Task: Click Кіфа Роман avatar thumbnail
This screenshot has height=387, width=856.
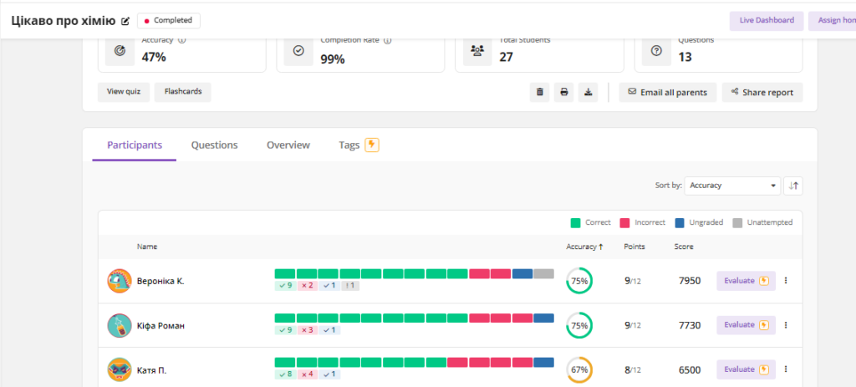Action: (x=119, y=325)
